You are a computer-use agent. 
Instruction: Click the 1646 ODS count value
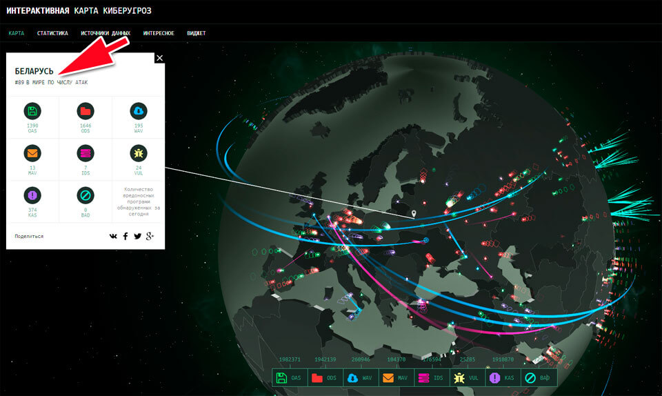86,126
